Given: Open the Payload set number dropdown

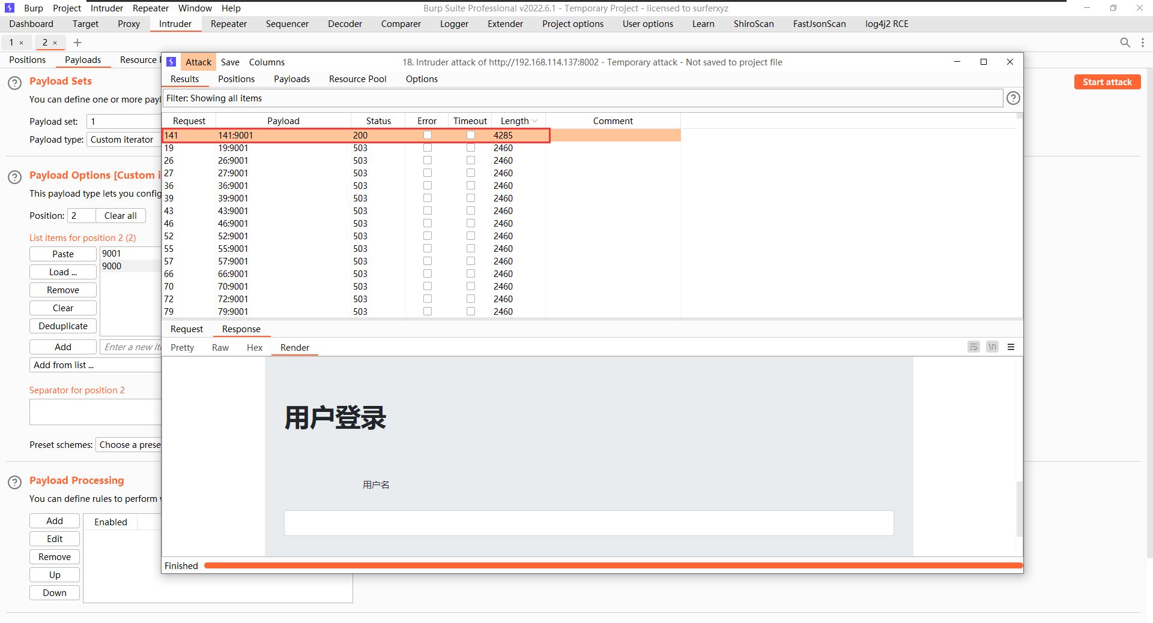Looking at the screenshot, I should pos(124,122).
